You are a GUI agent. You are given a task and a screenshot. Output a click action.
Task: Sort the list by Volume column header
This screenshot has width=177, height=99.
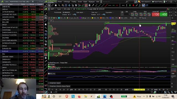click(x=40, y=4)
